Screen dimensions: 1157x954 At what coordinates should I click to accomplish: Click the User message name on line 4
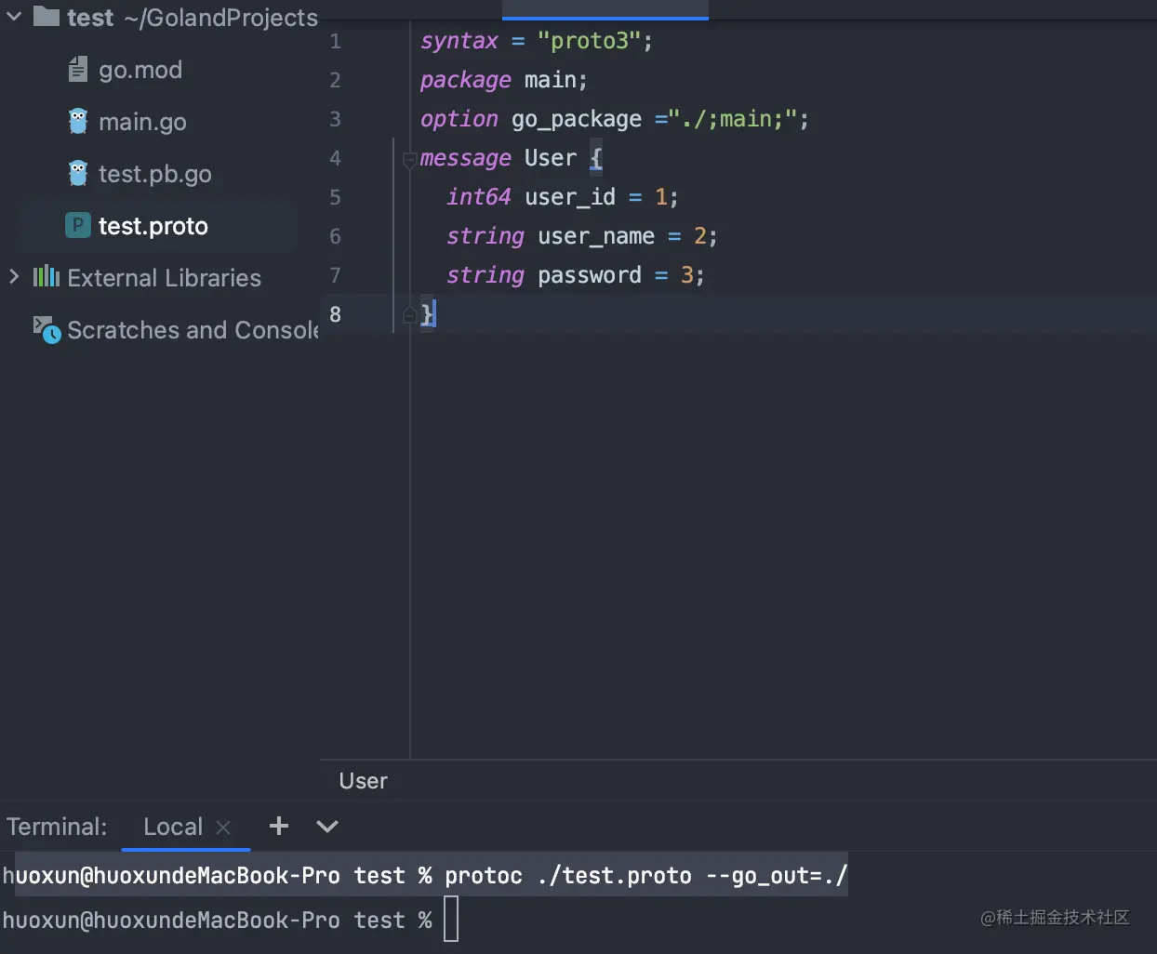(x=551, y=158)
